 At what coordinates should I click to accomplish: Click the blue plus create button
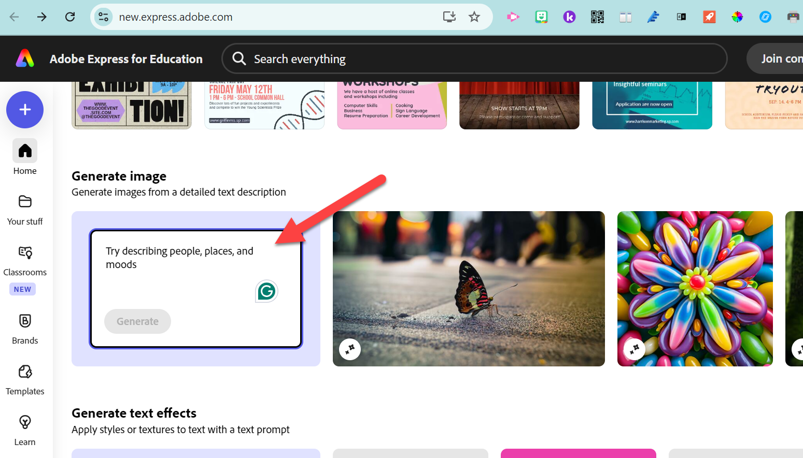pos(25,110)
